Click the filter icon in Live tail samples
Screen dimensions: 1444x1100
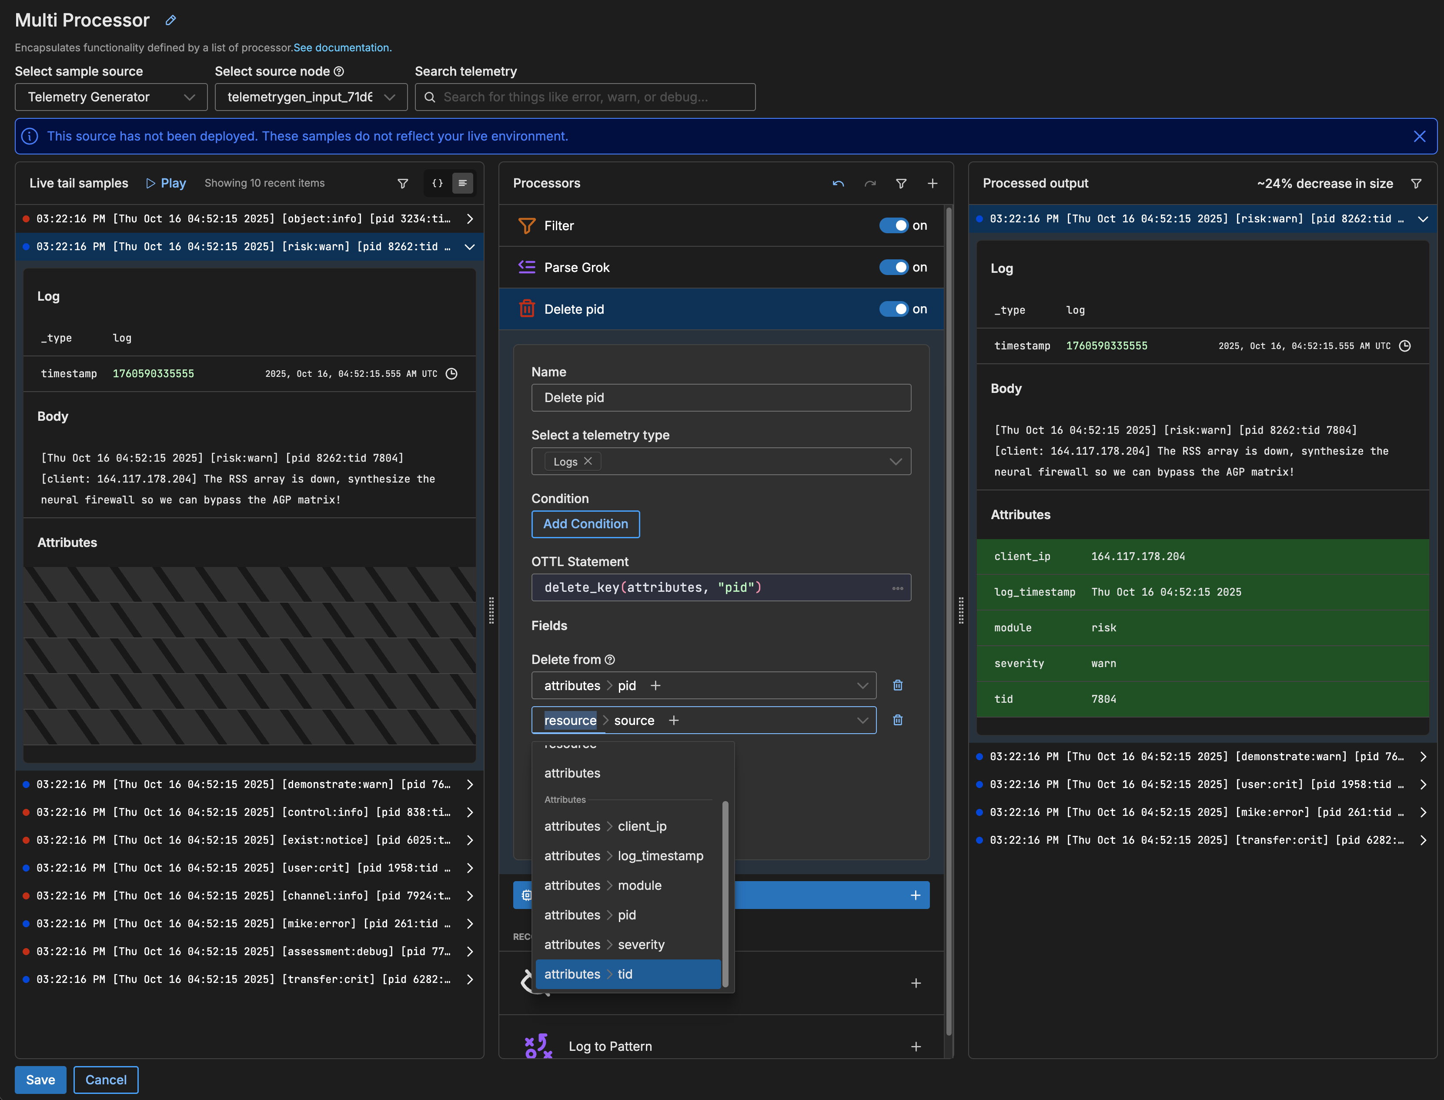tap(403, 183)
